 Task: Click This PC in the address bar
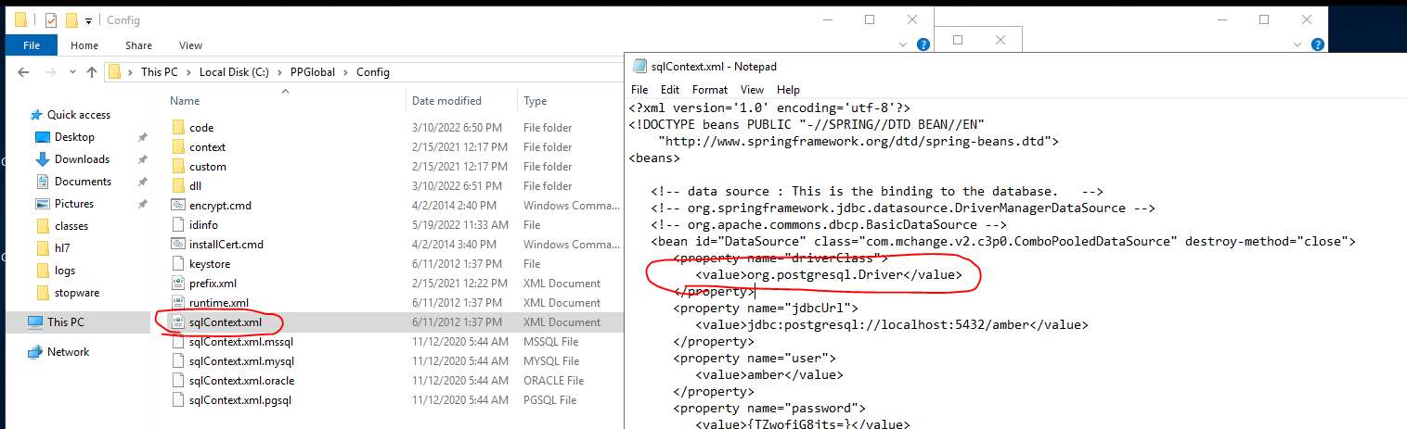click(x=159, y=71)
